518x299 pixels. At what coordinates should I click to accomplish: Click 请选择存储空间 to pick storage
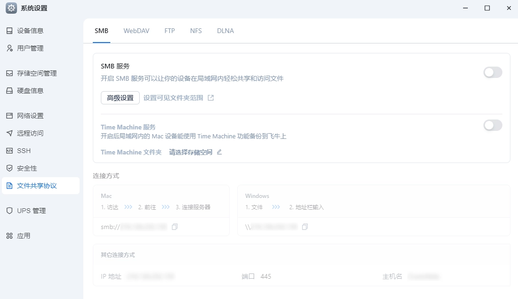tap(190, 152)
